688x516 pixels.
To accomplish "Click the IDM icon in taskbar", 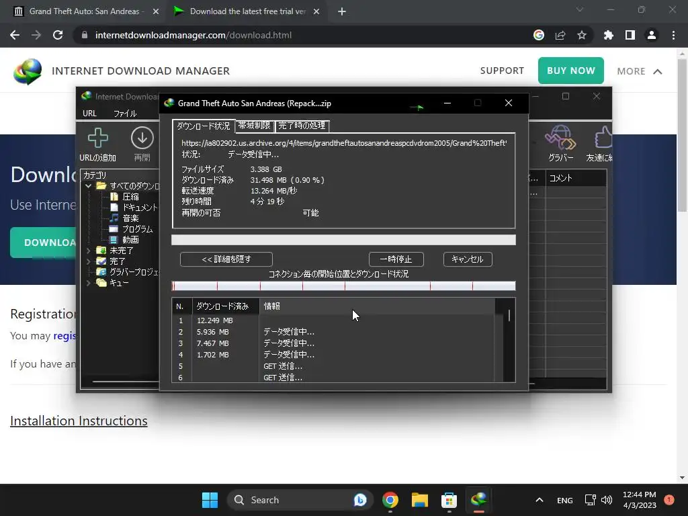I will tap(478, 500).
